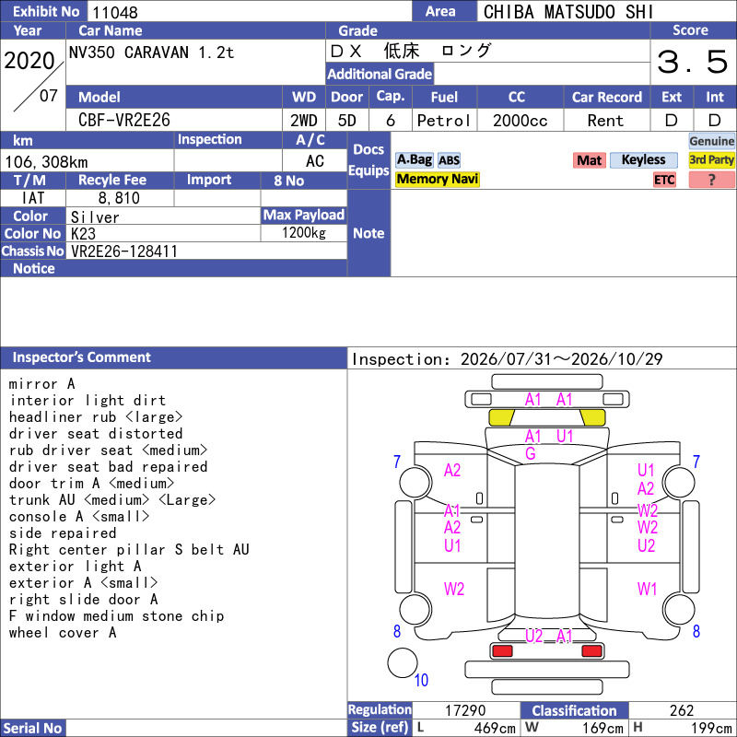This screenshot has height=737, width=737.
Task: Click the ABS equipment badge
Action: (449, 160)
